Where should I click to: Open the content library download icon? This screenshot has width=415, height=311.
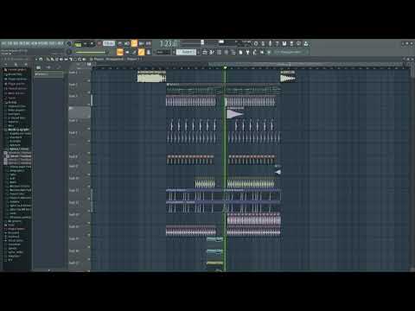[306, 44]
